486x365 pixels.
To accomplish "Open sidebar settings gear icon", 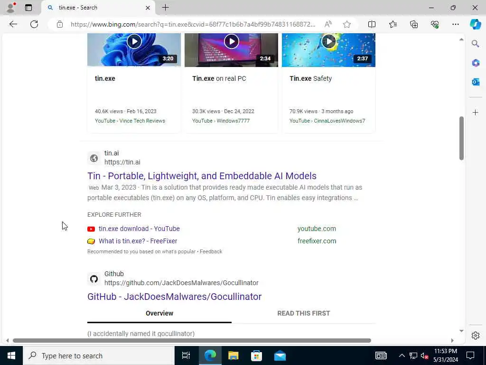I will click(476, 336).
